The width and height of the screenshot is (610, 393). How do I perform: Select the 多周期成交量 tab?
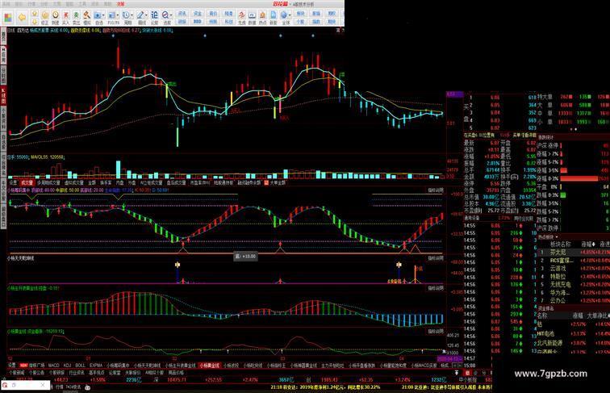(x=48, y=182)
